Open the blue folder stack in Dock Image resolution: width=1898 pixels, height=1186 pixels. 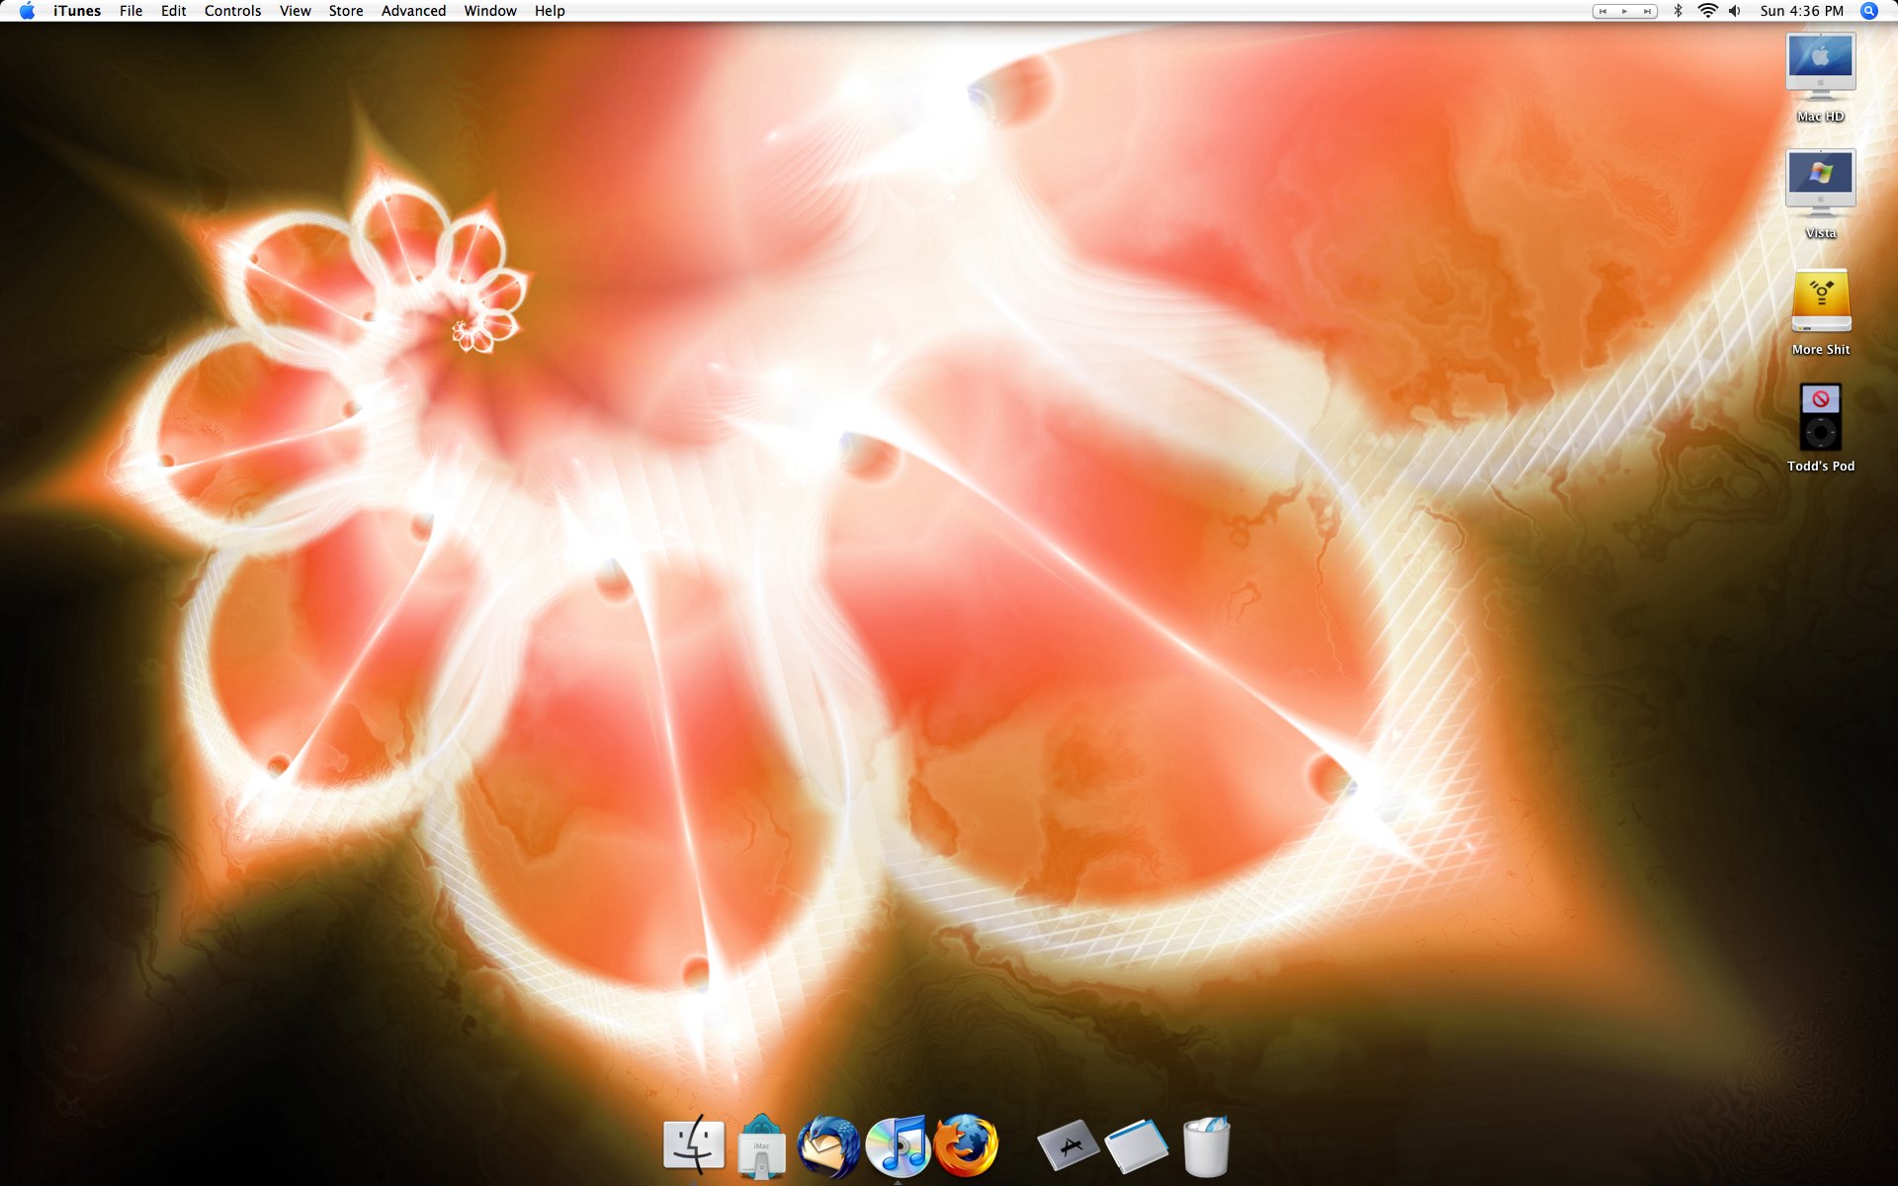pyautogui.click(x=1137, y=1144)
